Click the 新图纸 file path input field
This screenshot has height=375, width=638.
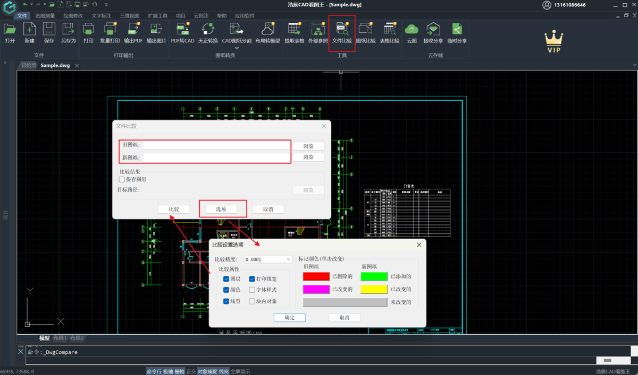[x=216, y=158]
